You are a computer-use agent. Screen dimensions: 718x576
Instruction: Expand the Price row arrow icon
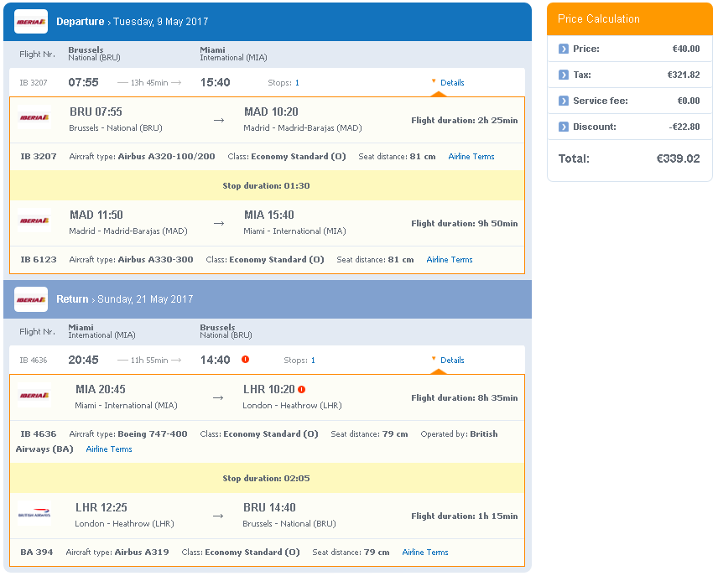pos(564,49)
